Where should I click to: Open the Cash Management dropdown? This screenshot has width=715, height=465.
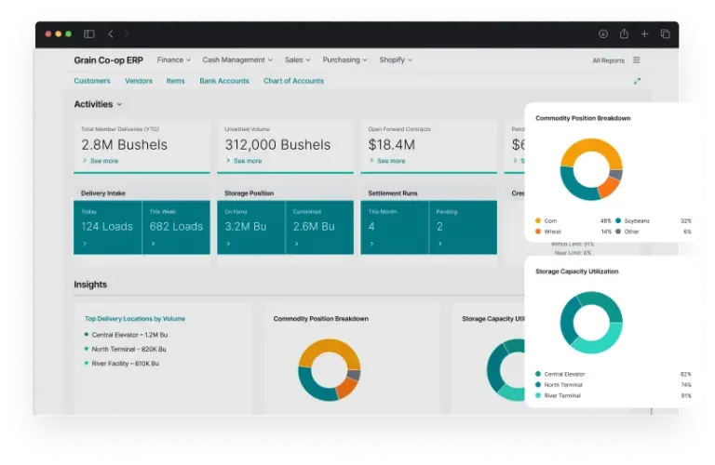tap(237, 60)
